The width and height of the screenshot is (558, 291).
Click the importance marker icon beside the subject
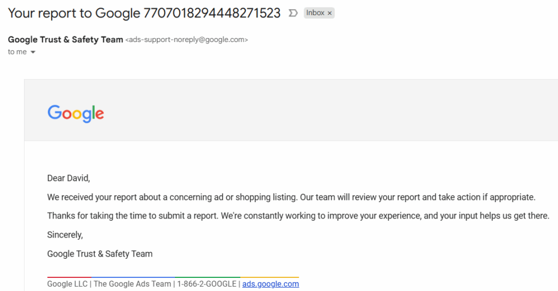[293, 13]
